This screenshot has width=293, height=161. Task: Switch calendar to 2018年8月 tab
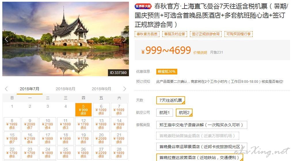coord(65,89)
